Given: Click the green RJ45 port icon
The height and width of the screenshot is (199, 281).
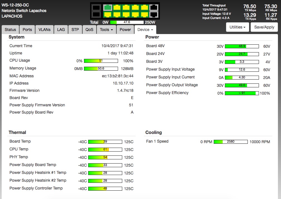Looking at the screenshot, I should coord(107,8).
